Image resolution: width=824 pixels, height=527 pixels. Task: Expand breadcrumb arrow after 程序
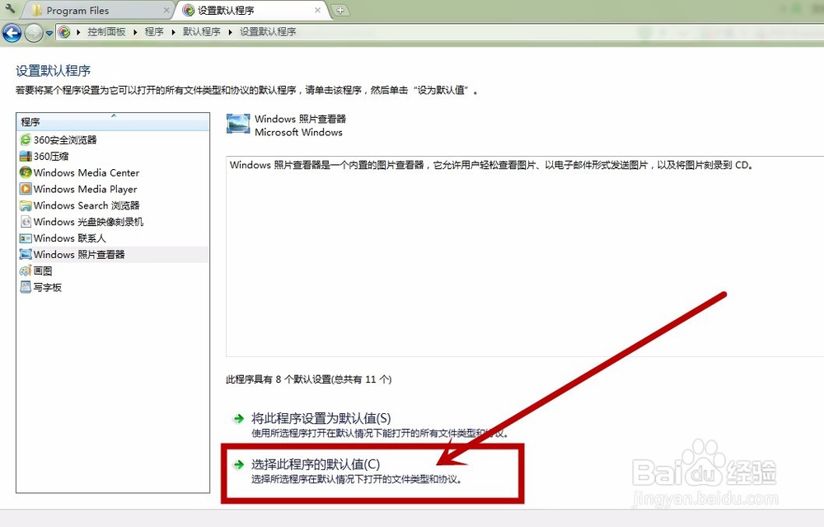(173, 32)
